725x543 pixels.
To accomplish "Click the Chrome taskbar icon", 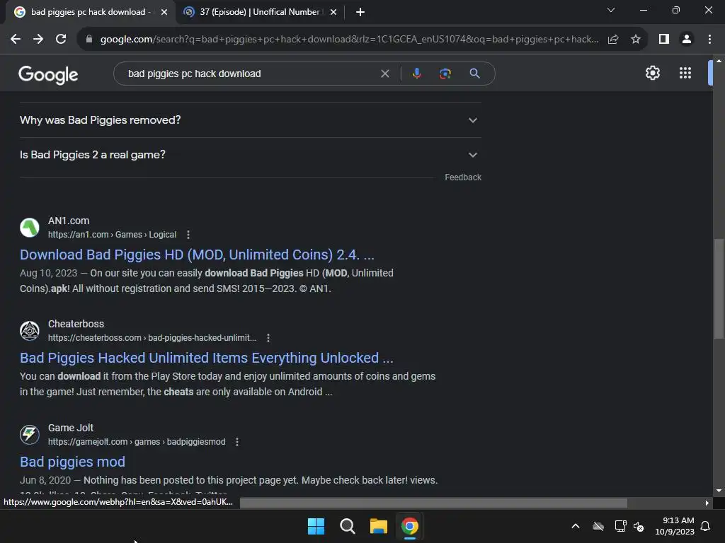I will (x=410, y=526).
